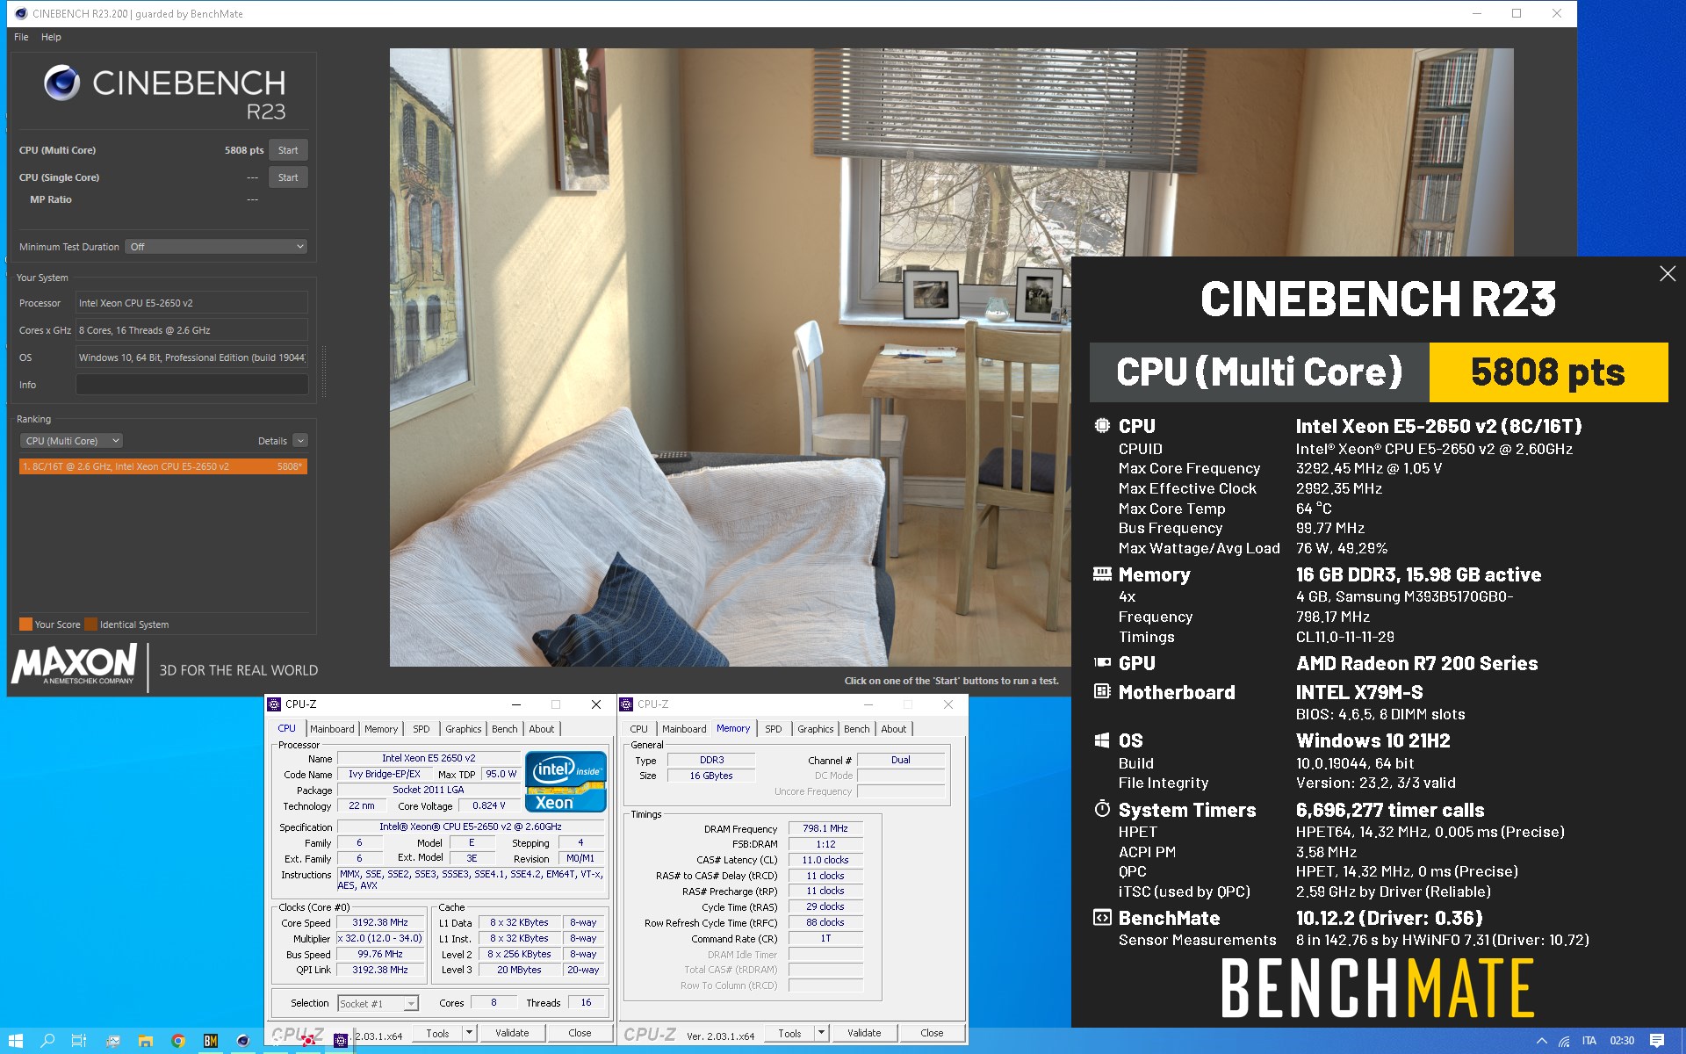Click the Windows OS icon in BenchMate
This screenshot has height=1054, width=1686.
tap(1102, 740)
